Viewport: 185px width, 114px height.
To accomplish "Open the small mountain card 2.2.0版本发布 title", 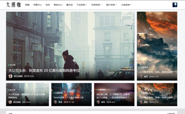I will (x=156, y=97).
